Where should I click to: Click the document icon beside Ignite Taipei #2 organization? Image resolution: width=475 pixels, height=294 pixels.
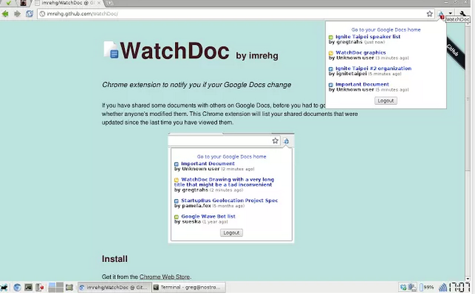pos(331,69)
